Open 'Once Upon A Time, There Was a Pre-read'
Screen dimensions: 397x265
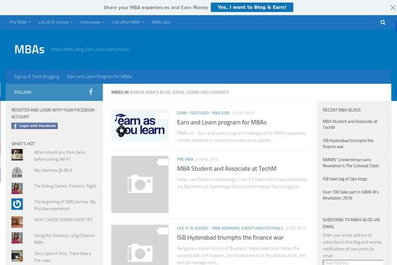click(x=63, y=257)
